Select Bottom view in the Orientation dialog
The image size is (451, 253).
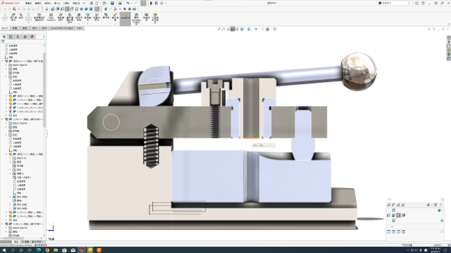(x=393, y=220)
